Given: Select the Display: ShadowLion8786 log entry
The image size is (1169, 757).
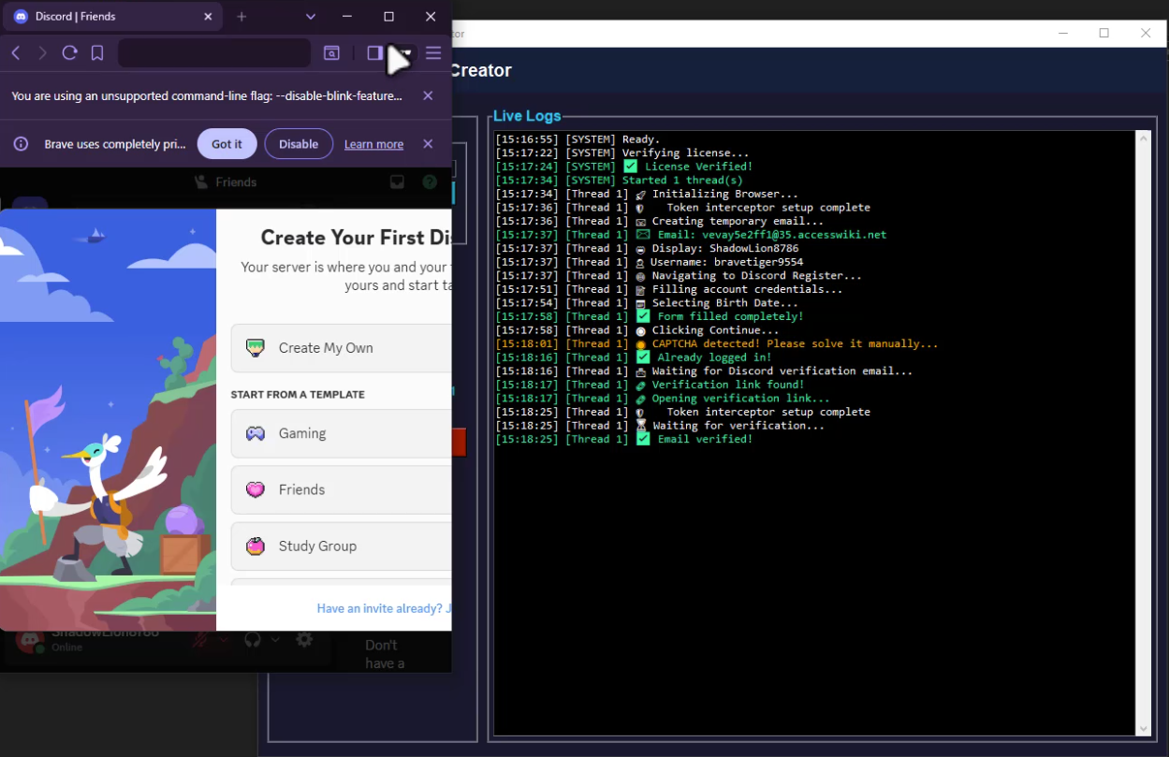Looking at the screenshot, I should tap(647, 249).
